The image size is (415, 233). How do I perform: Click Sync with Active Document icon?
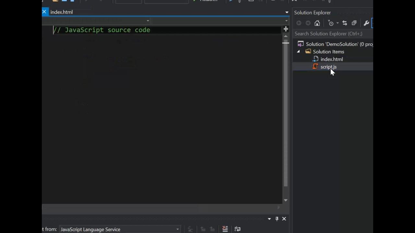click(345, 23)
